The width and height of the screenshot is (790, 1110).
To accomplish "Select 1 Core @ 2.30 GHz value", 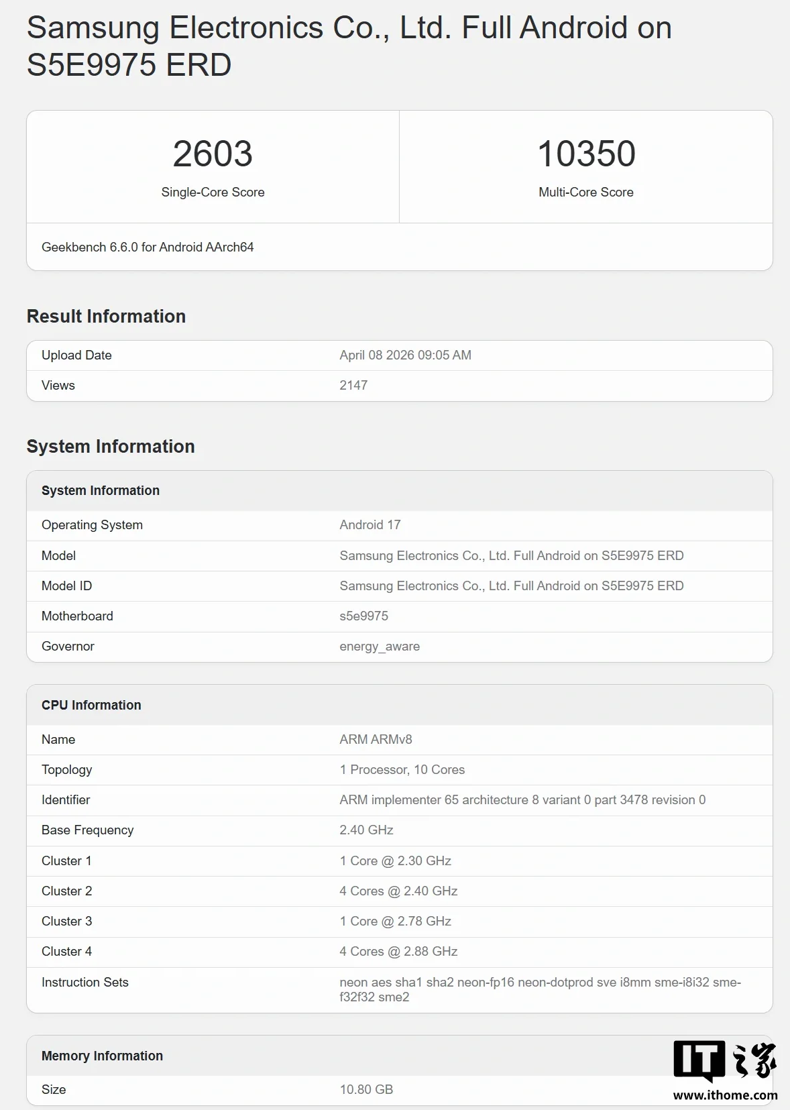I will tap(396, 861).
